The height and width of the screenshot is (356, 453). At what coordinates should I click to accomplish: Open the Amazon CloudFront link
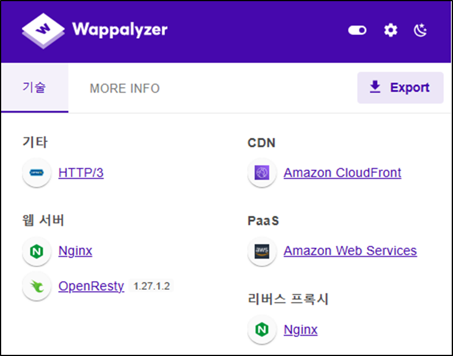[342, 173]
